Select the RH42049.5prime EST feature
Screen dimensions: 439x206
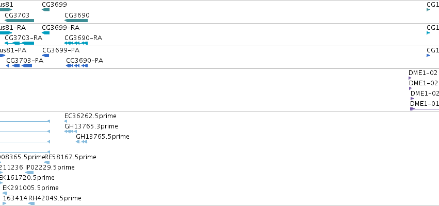pos(31,203)
